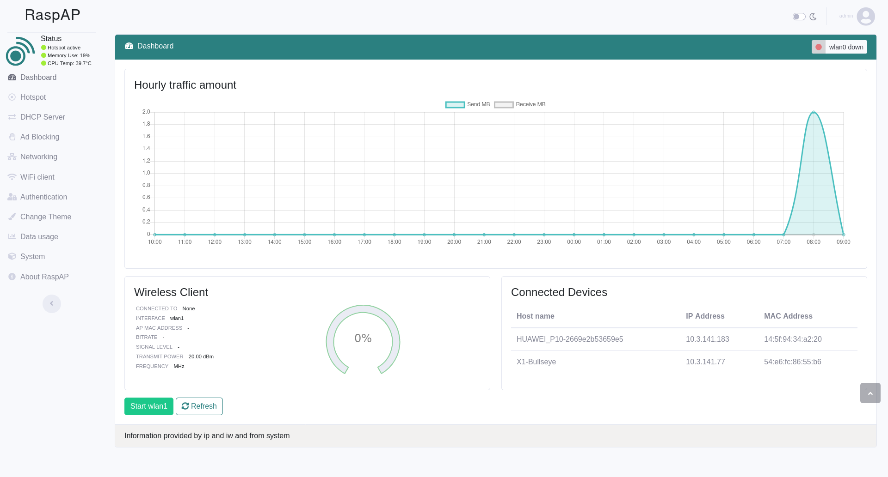Click the scroll-to-top arrow button
This screenshot has height=477, width=888.
[x=870, y=393]
